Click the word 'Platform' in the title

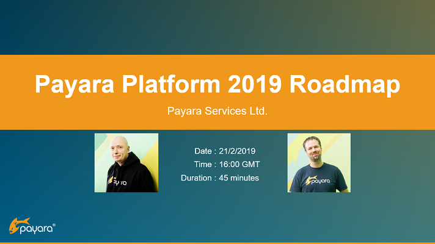click(171, 84)
